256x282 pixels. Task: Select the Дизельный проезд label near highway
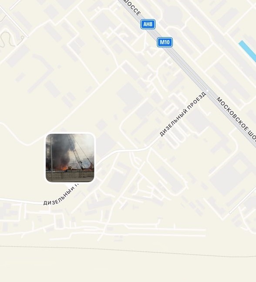tap(183, 114)
